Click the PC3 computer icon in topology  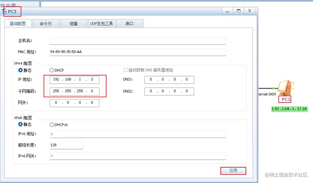point(286,88)
